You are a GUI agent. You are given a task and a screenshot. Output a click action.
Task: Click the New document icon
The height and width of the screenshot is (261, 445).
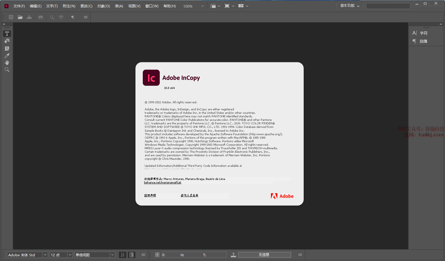(11, 17)
